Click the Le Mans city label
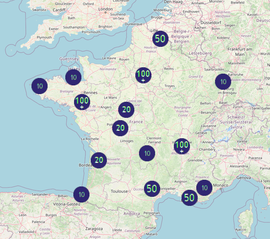Screen dimensions: 270x239 click(110, 97)
